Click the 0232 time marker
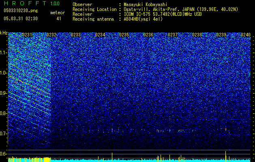 click(51, 35)
